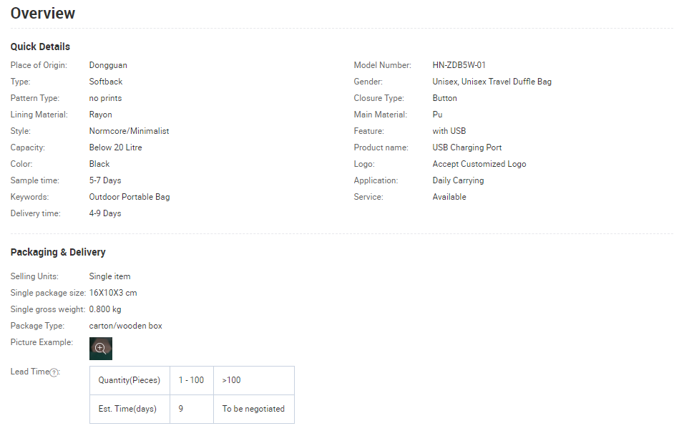Click the Overview heading
Image resolution: width=684 pixels, height=431 pixels.
(x=43, y=14)
